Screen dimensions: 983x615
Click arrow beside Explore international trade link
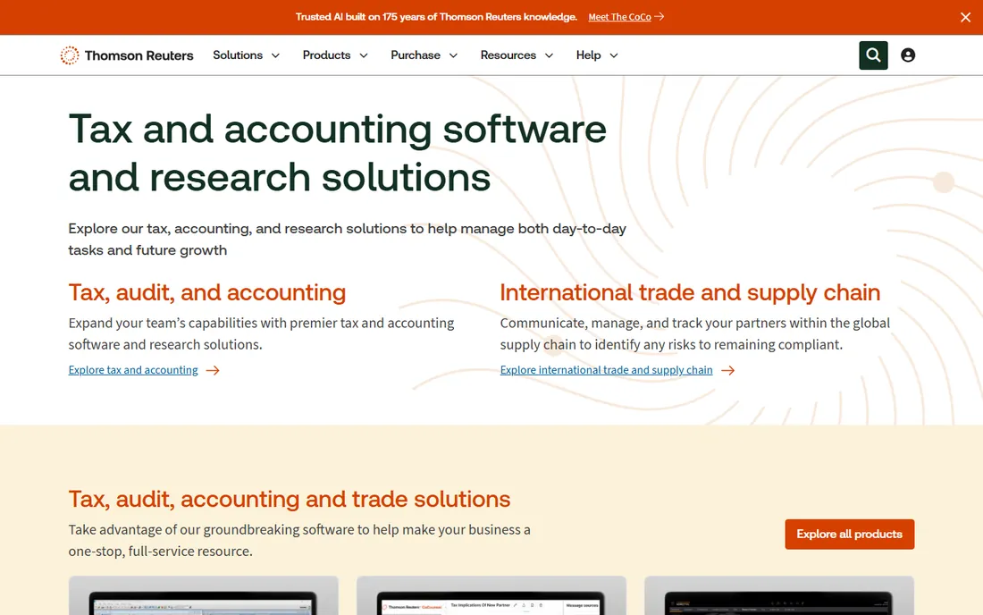click(727, 370)
